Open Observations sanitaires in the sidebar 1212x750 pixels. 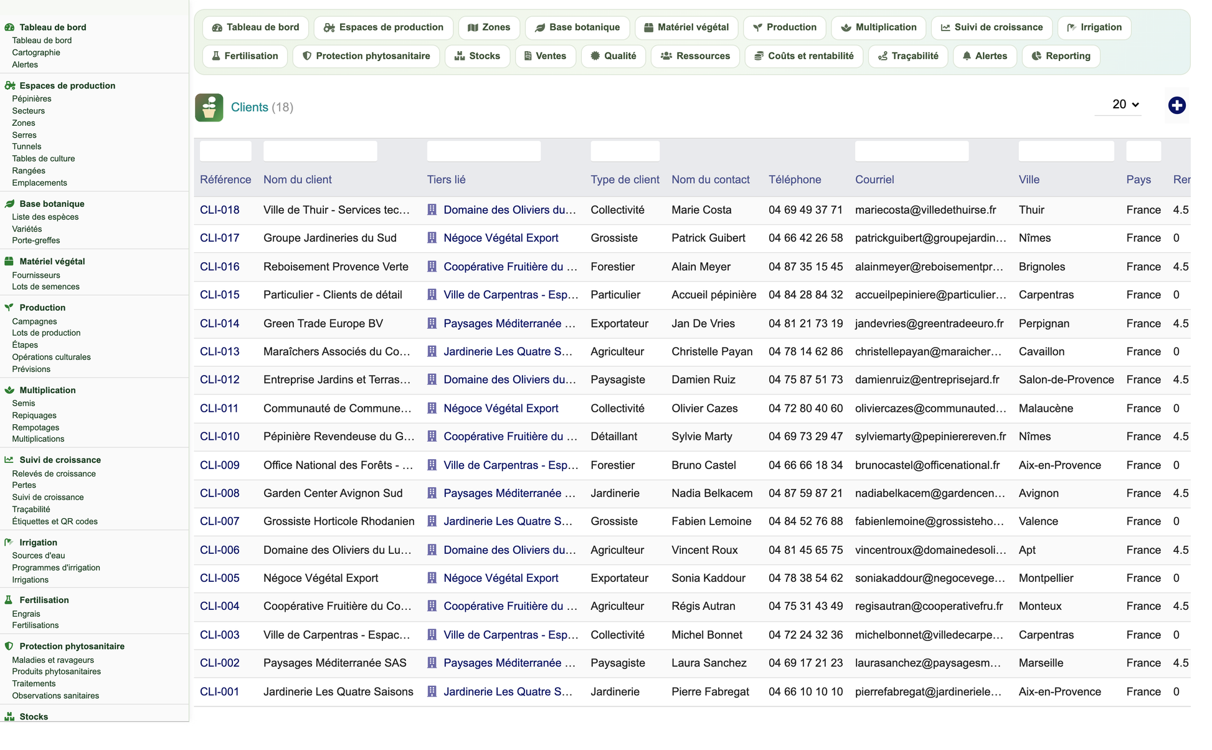click(x=55, y=696)
